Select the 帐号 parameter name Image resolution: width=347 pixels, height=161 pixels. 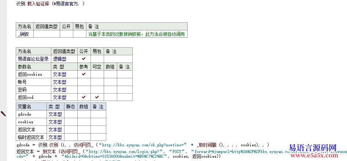click(x=33, y=82)
